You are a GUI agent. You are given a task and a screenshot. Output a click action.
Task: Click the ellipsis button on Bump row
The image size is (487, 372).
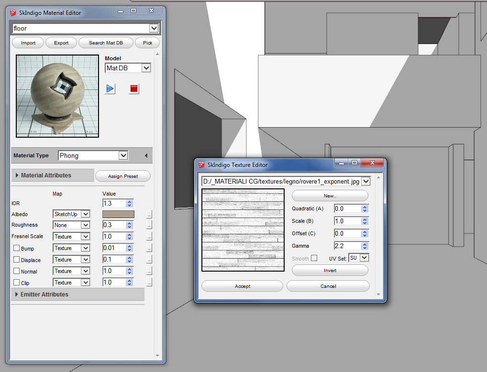pyautogui.click(x=149, y=248)
